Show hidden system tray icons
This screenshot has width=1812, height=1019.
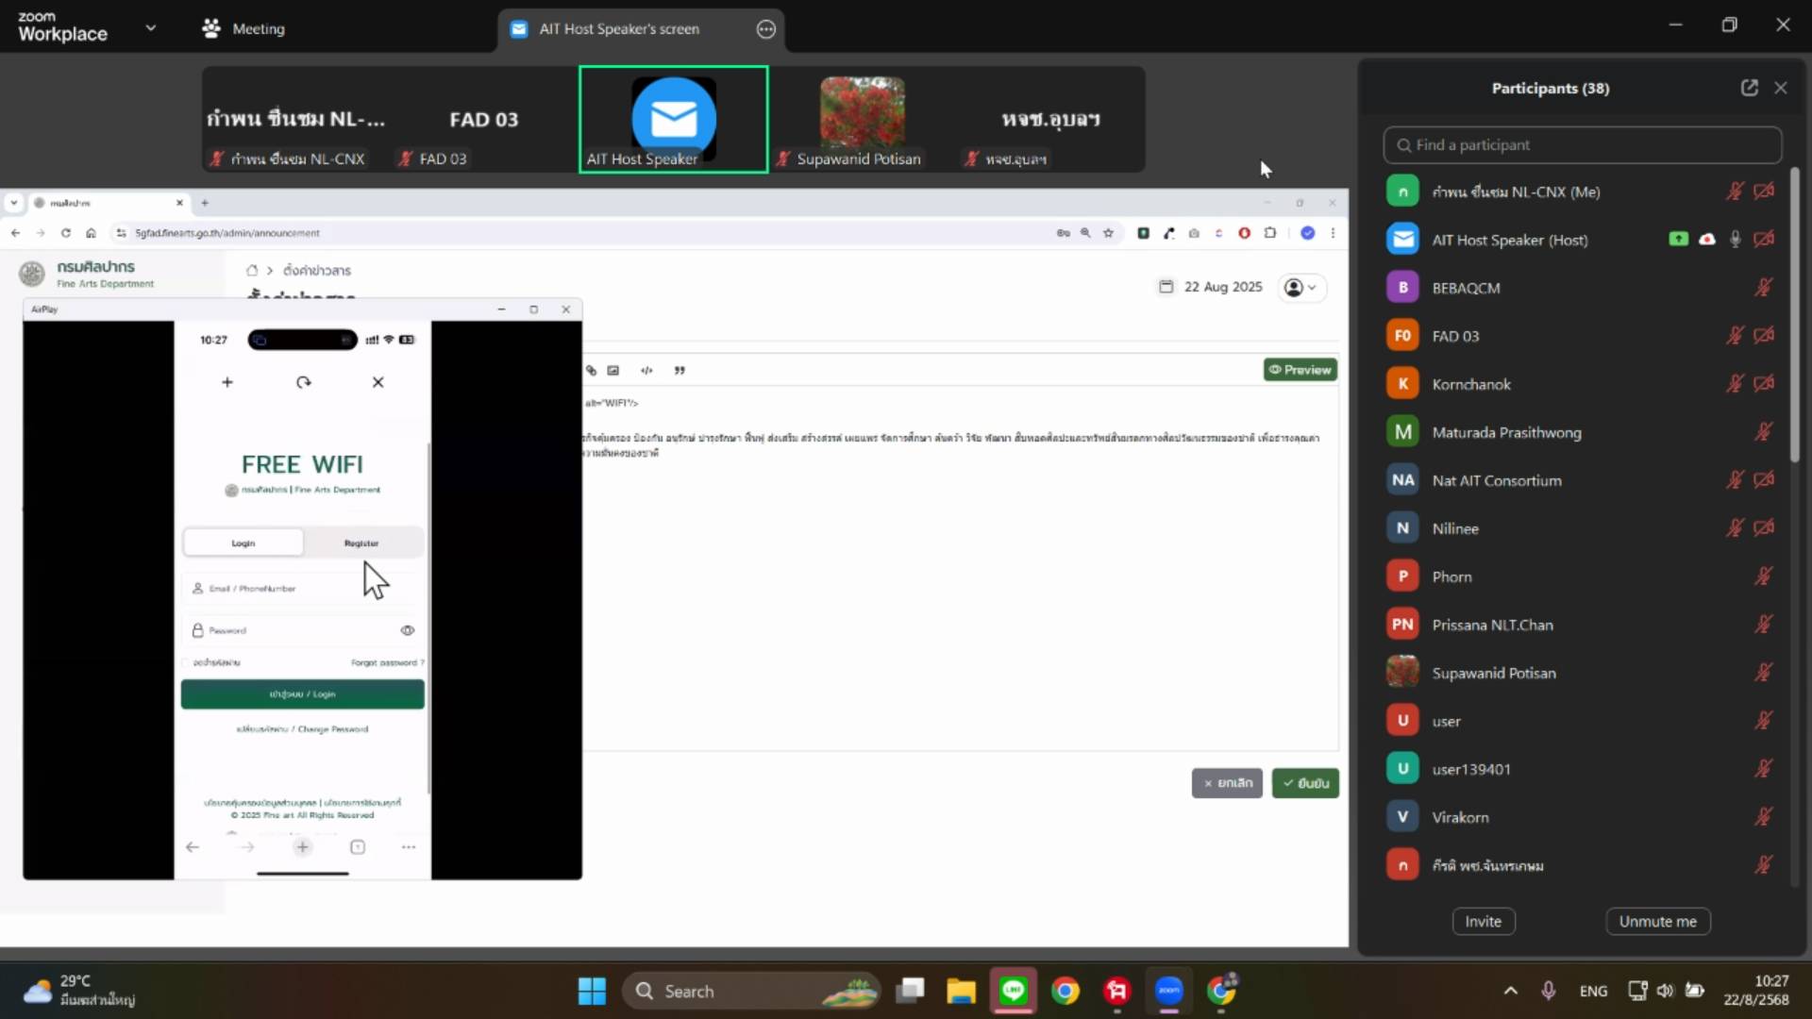(1510, 991)
